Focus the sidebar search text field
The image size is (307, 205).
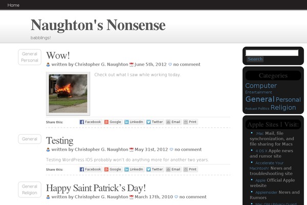pos(272,53)
